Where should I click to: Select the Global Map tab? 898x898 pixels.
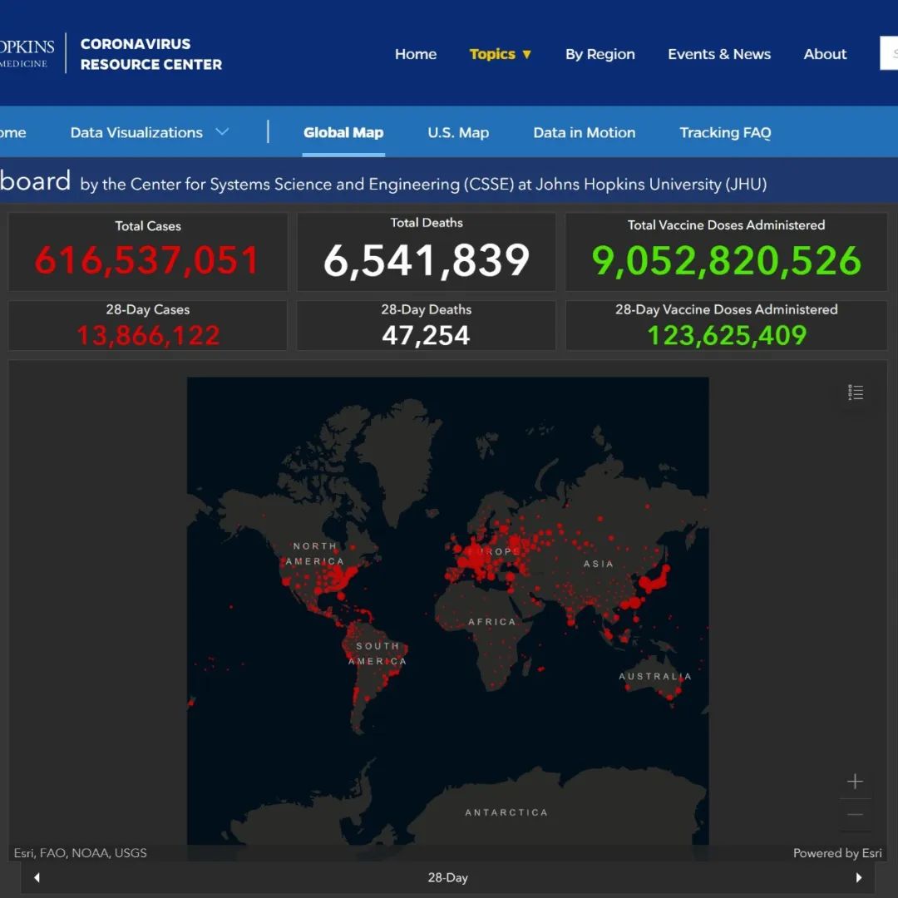pyautogui.click(x=343, y=132)
